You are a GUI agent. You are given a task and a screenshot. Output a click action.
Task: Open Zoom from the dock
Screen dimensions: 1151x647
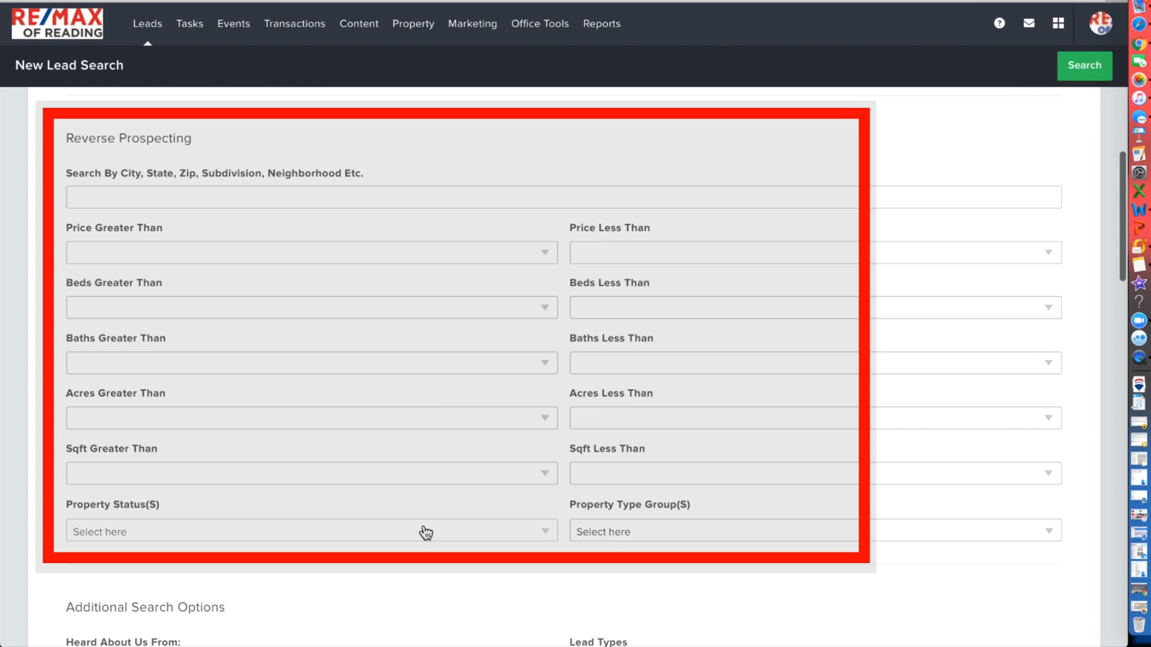[1139, 320]
